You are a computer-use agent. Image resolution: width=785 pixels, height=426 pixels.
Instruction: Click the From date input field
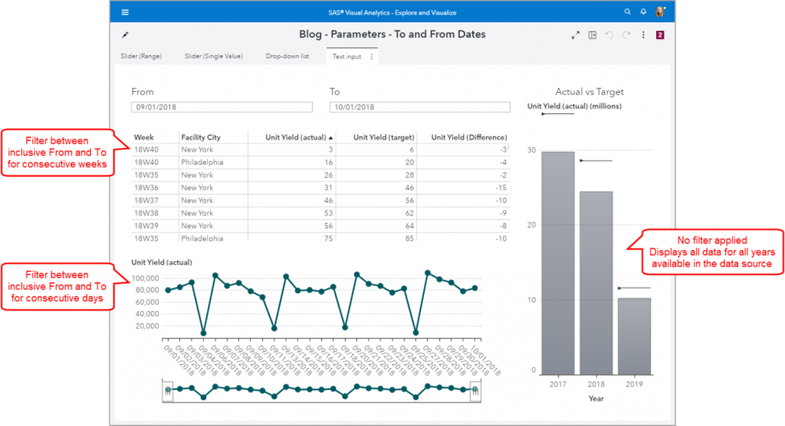click(221, 107)
